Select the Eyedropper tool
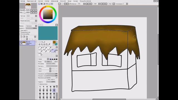This screenshot has width=178, height=100. tap(49, 44)
